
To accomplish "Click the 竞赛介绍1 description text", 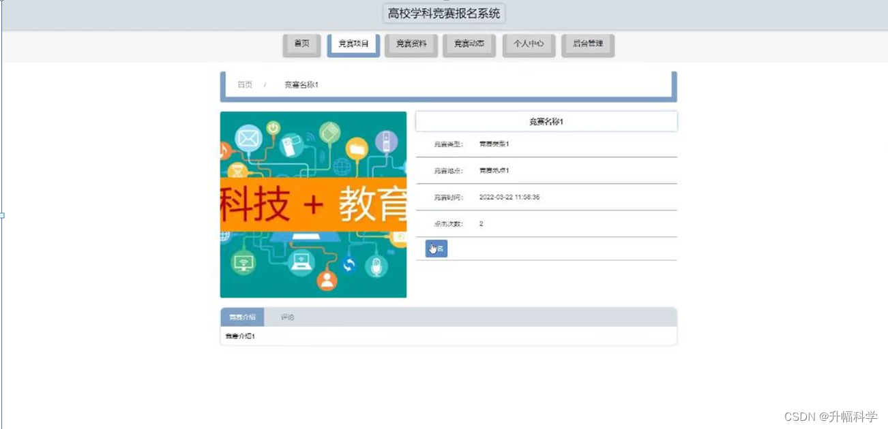I will 239,335.
